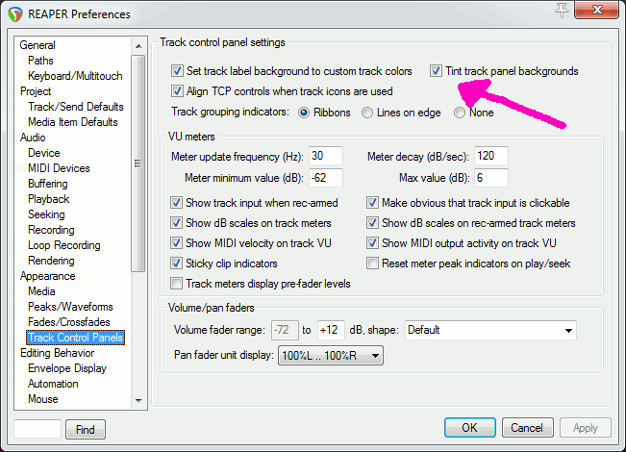Click the volume fader range +12 field

point(331,330)
